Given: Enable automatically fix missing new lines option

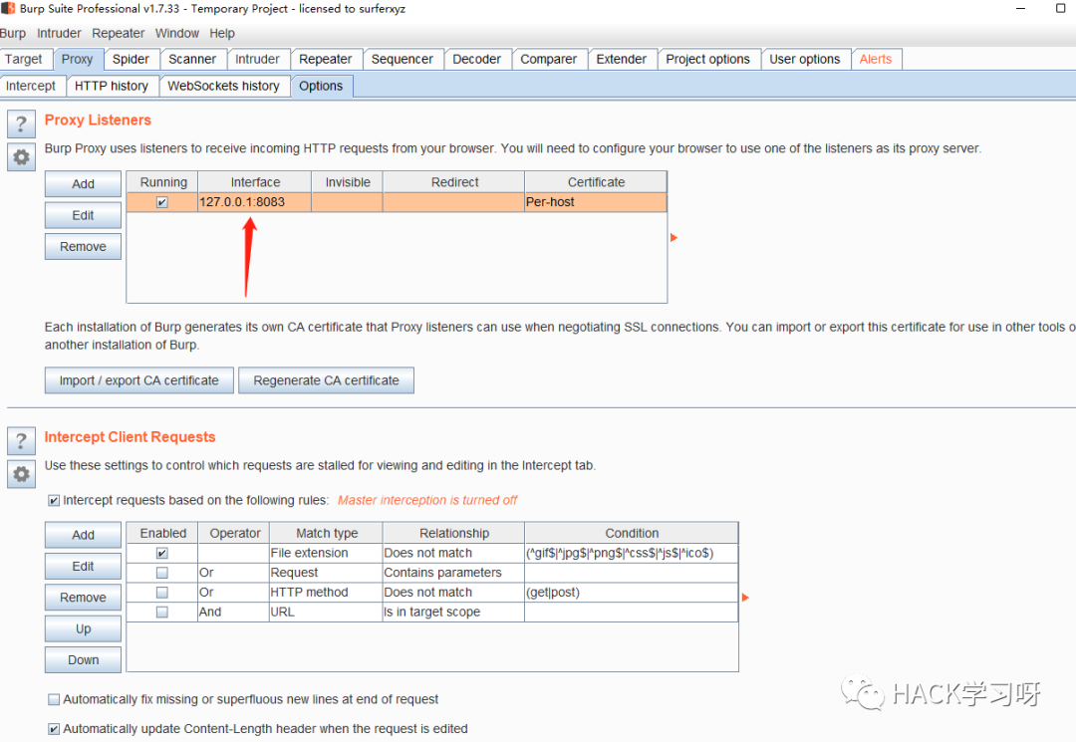Looking at the screenshot, I should click(x=54, y=699).
